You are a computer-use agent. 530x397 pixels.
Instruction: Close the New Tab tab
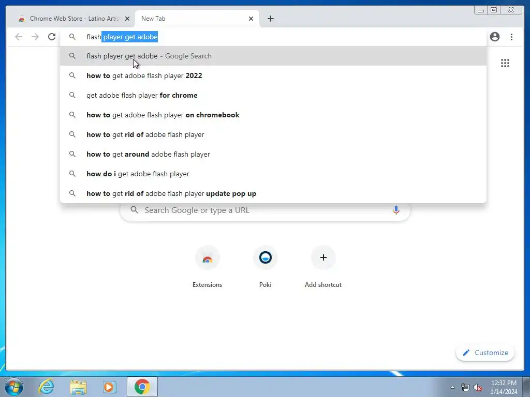click(x=251, y=19)
